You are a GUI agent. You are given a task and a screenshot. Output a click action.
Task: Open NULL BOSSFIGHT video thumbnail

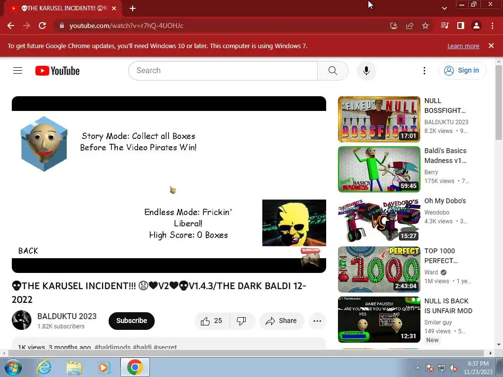(379, 119)
